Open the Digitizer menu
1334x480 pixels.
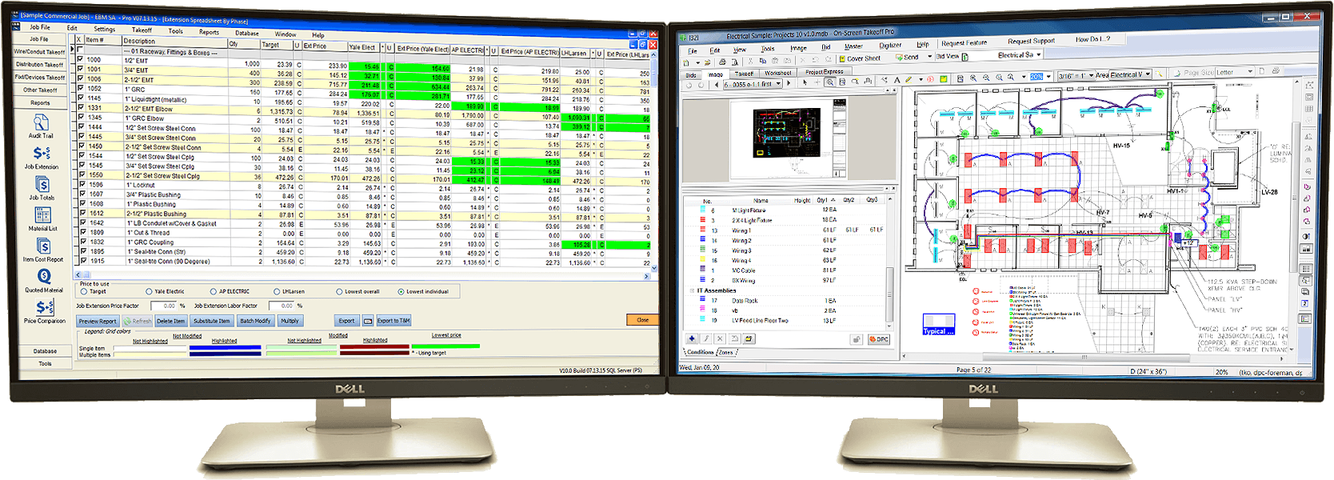pos(890,46)
